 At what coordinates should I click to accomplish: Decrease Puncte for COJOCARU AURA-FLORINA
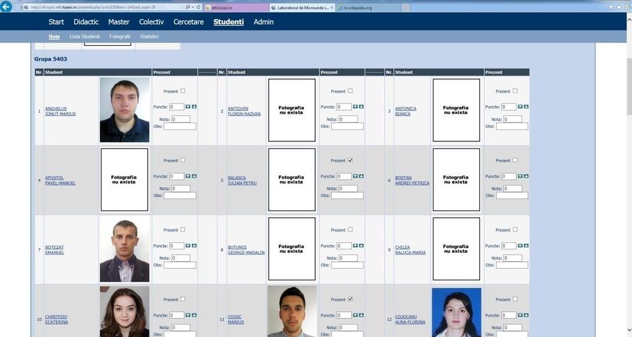[520, 315]
